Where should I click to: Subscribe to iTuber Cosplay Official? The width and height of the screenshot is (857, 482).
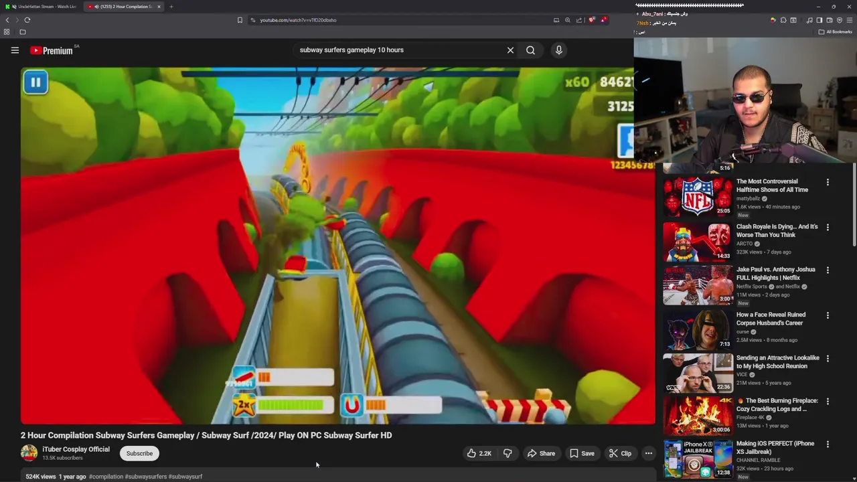139,453
